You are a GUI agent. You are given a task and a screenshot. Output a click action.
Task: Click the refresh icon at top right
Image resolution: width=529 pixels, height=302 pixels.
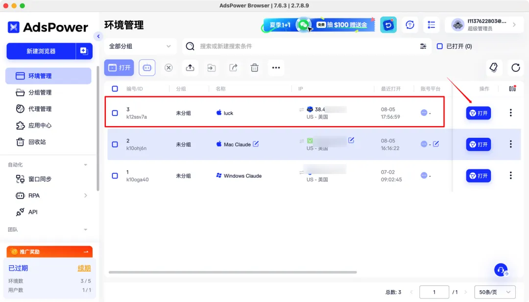tap(515, 68)
